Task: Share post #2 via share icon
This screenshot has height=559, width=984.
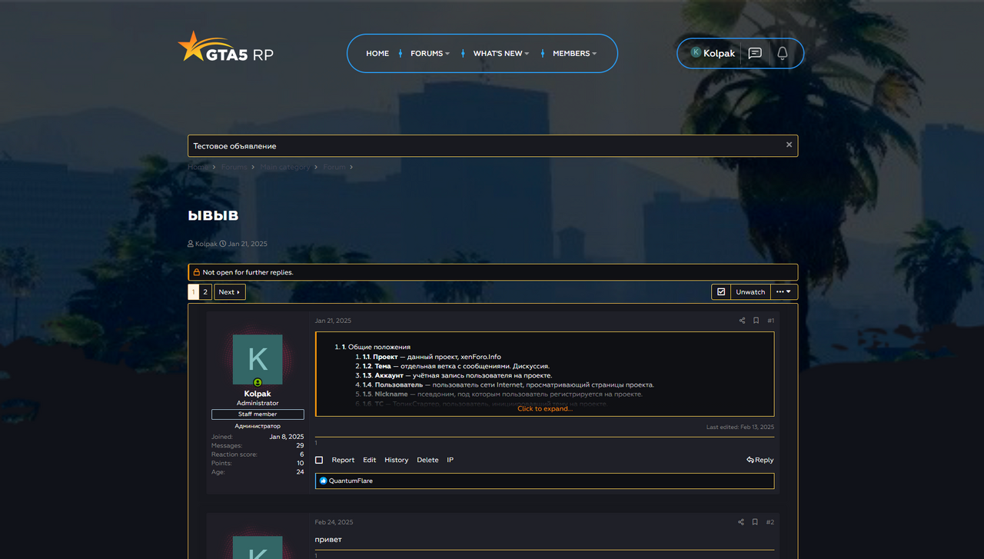Action: point(741,522)
